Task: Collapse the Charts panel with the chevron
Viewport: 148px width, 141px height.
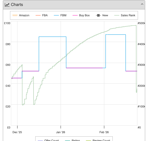Action: [x=142, y=4]
